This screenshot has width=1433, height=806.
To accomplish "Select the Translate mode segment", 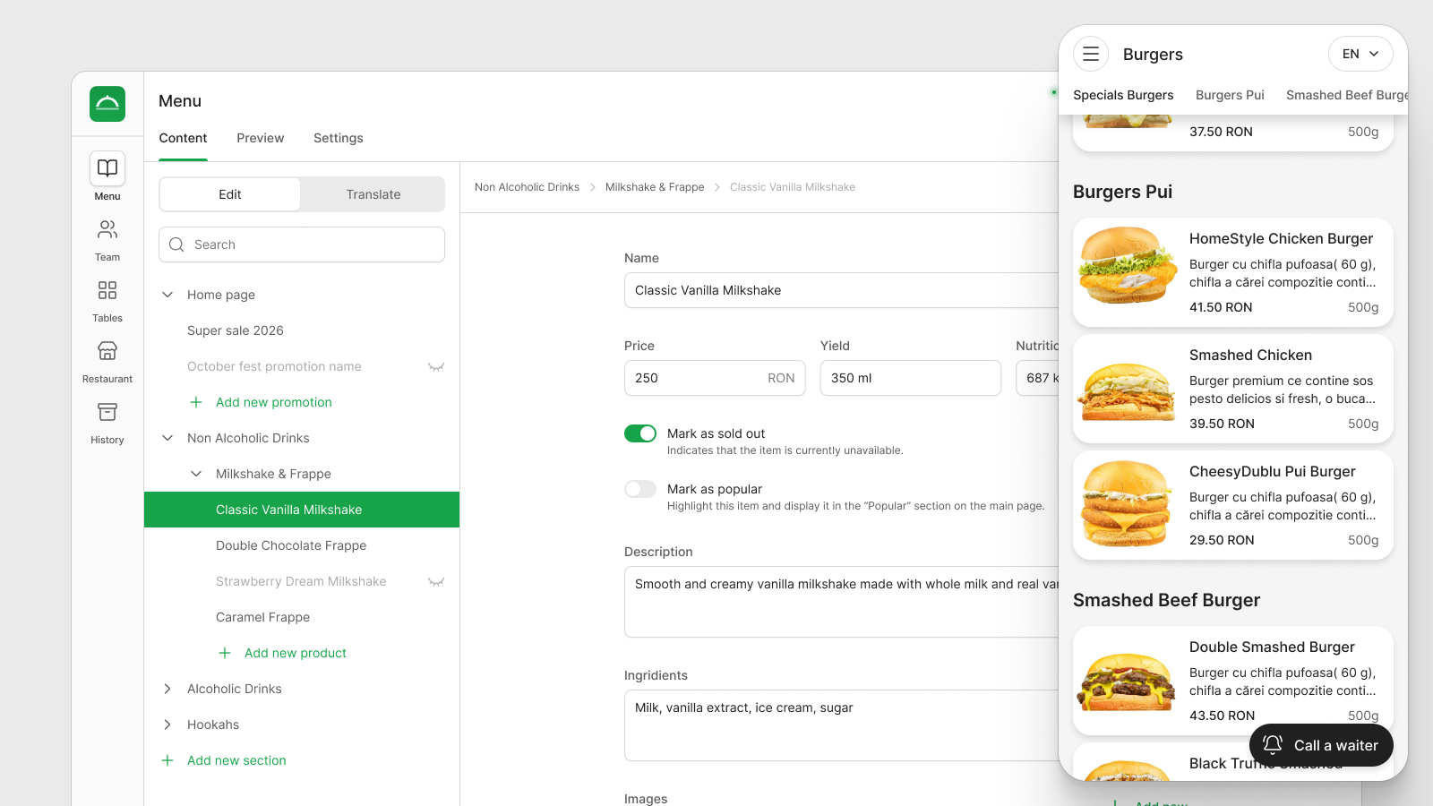I will pos(373,194).
